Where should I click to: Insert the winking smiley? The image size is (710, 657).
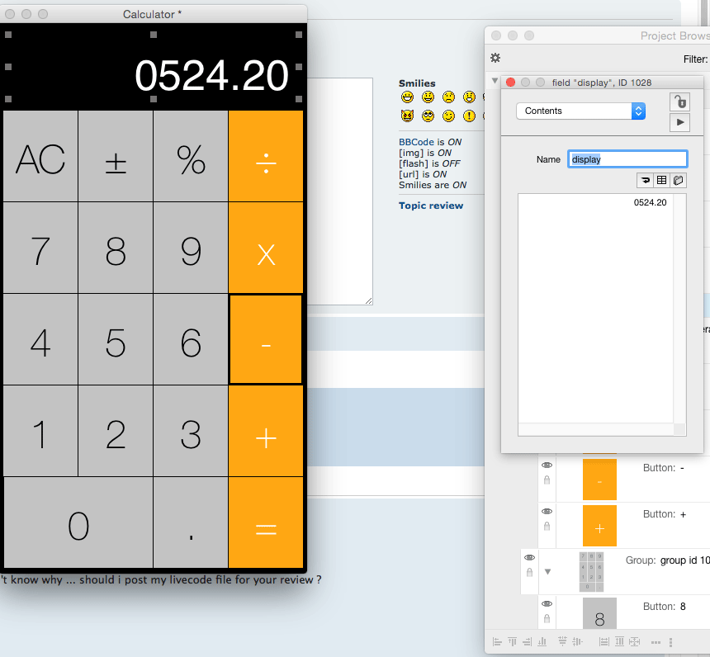click(448, 116)
